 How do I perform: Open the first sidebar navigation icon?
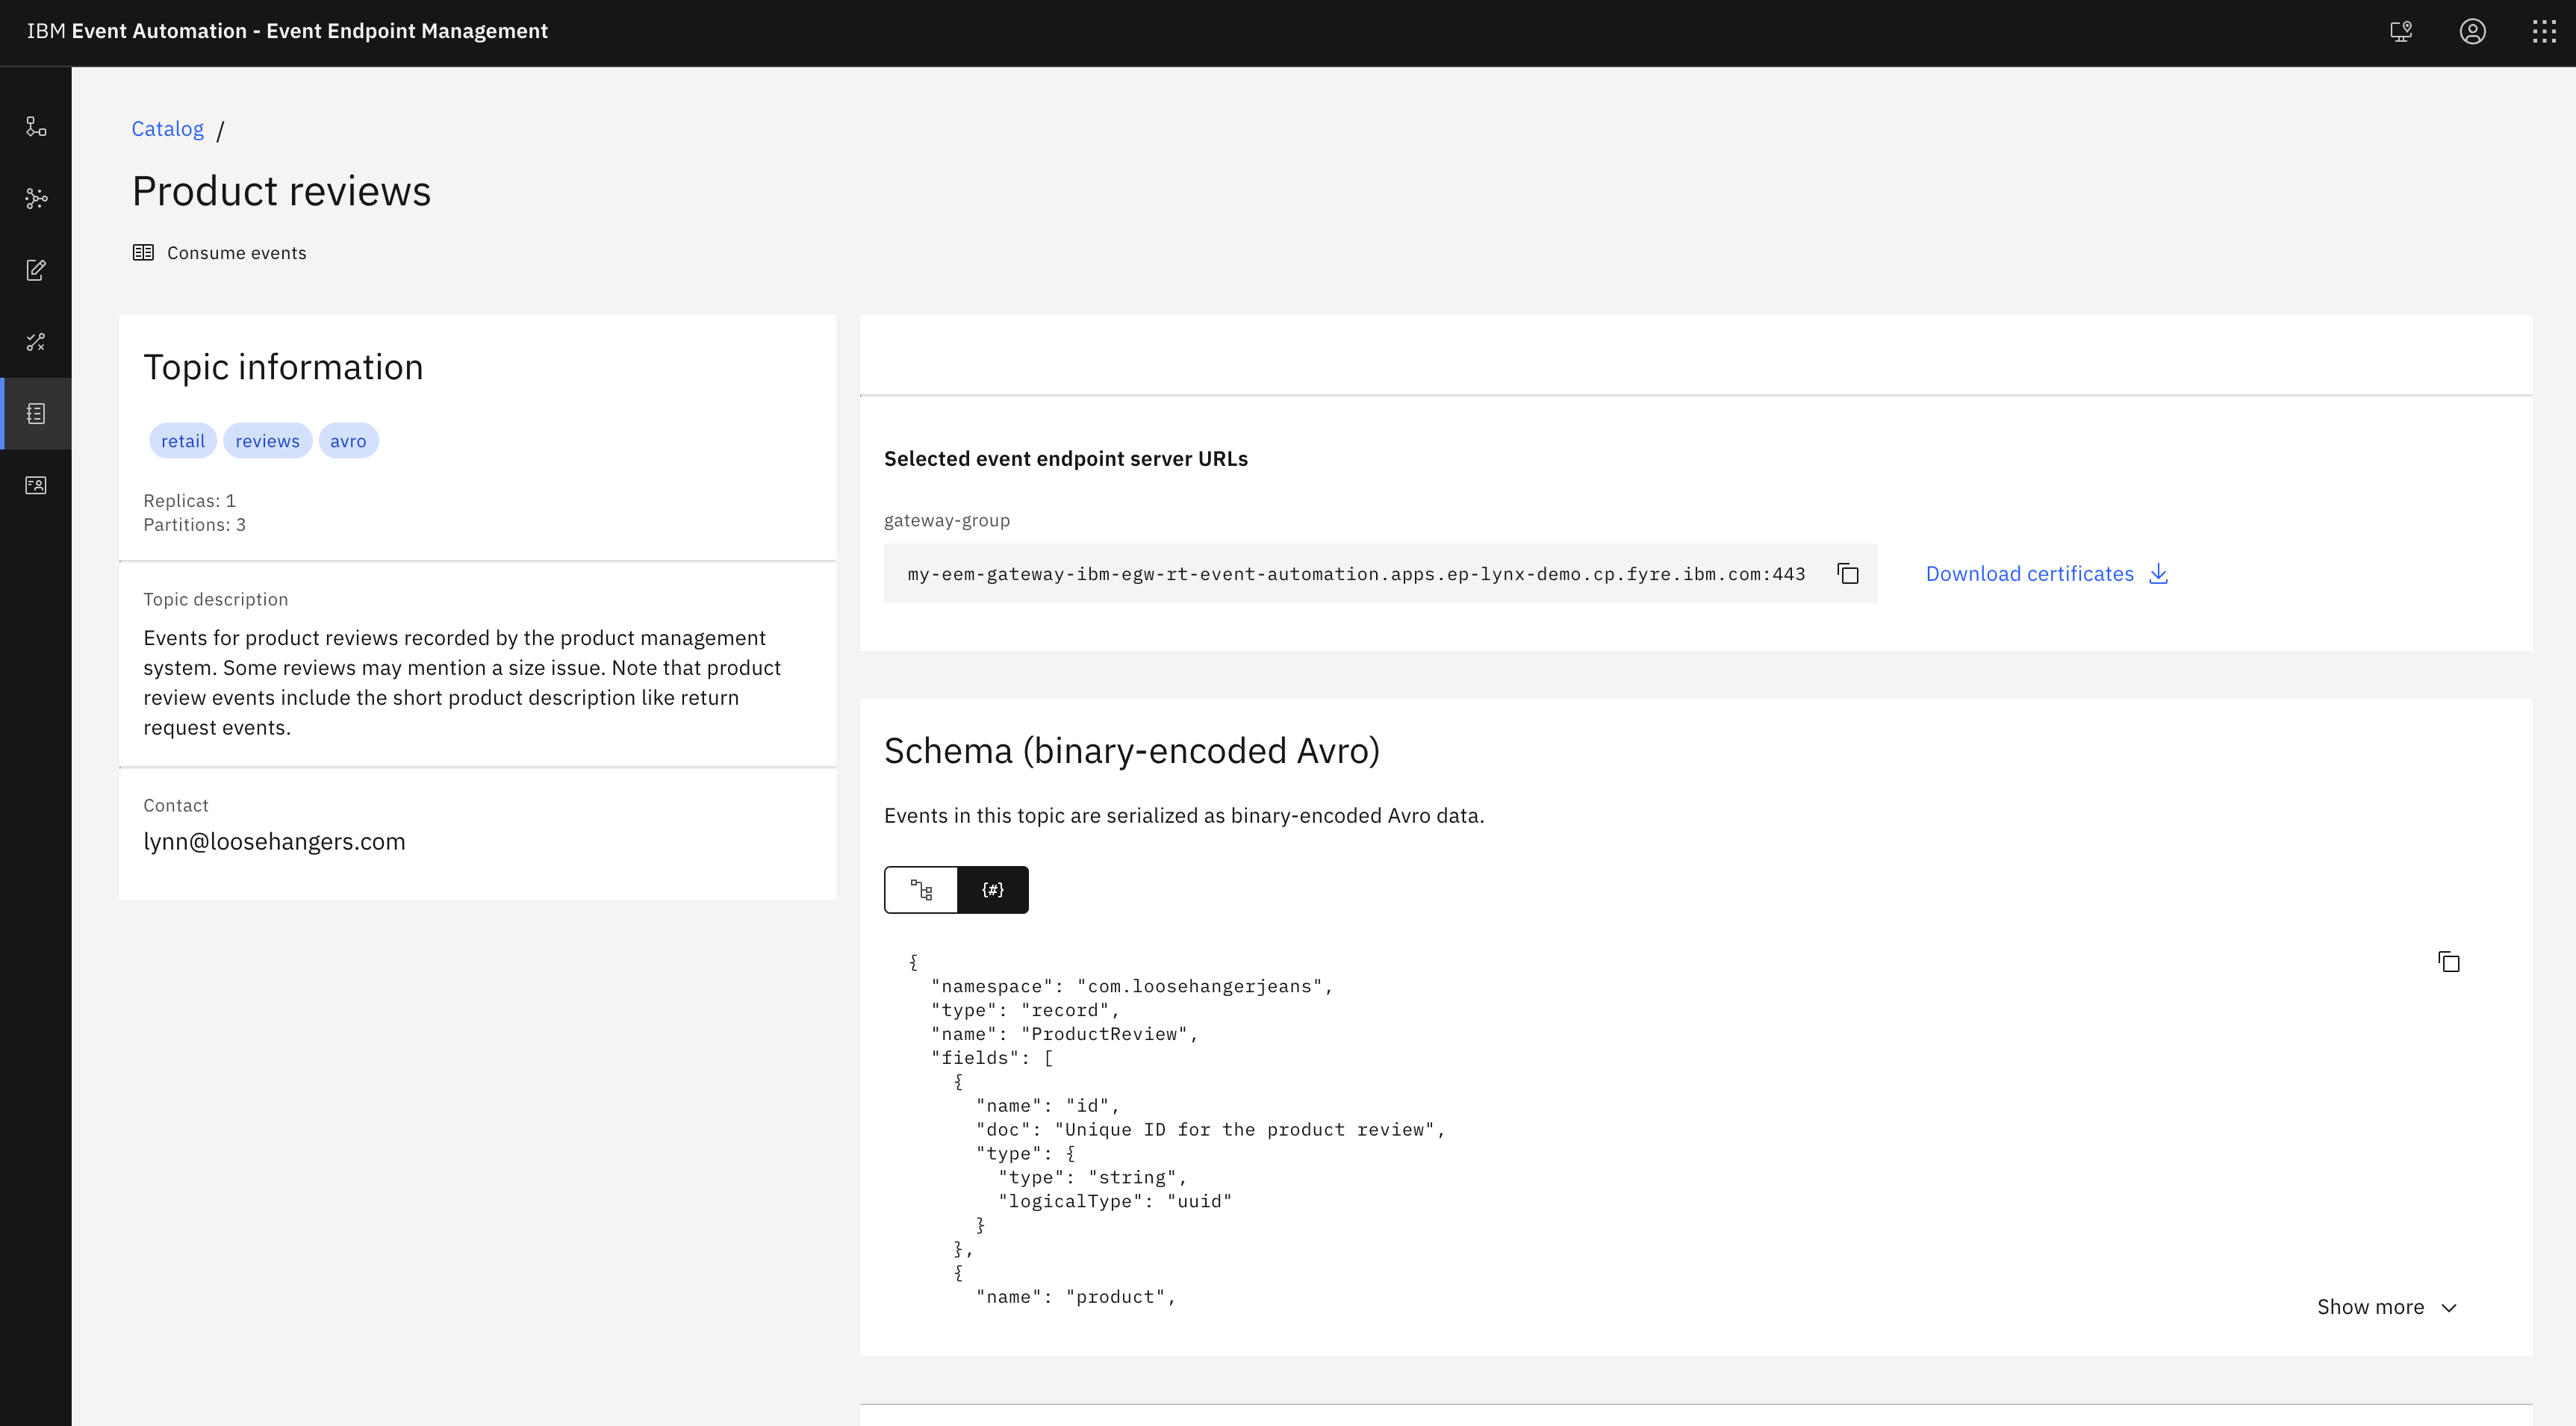click(x=36, y=126)
